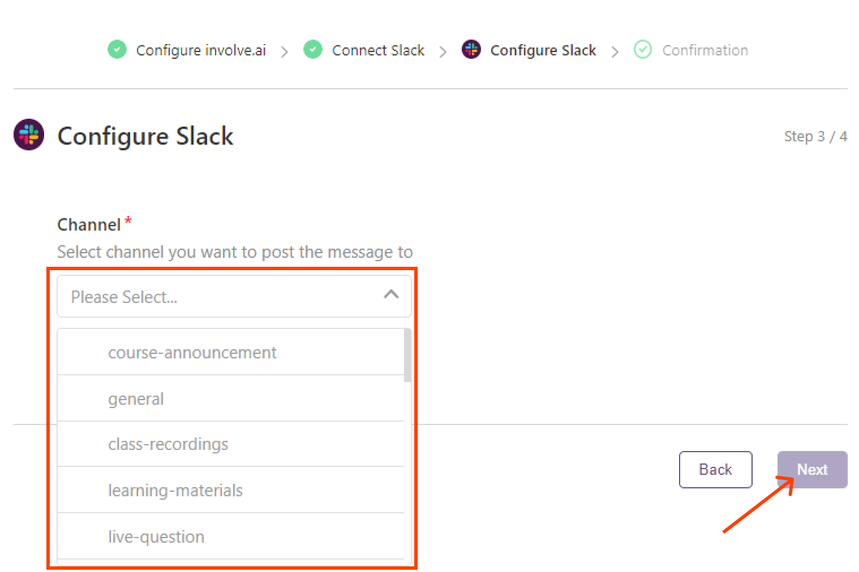Choose the general channel from the list
The image size is (859, 572).
231,398
